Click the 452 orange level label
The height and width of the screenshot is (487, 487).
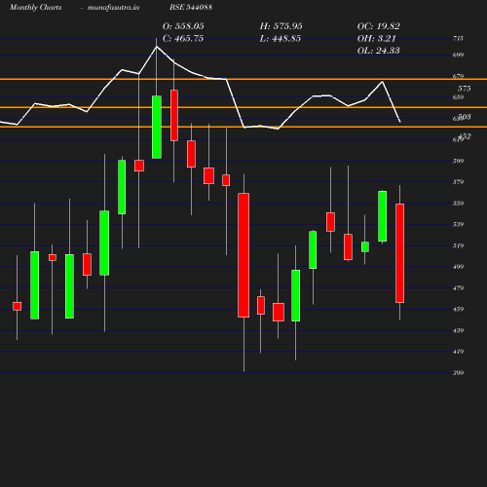pyautogui.click(x=465, y=136)
